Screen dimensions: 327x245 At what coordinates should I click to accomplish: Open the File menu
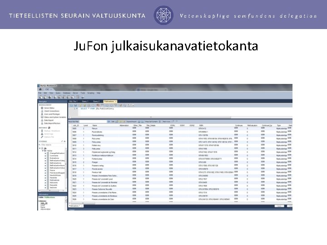click(40, 93)
